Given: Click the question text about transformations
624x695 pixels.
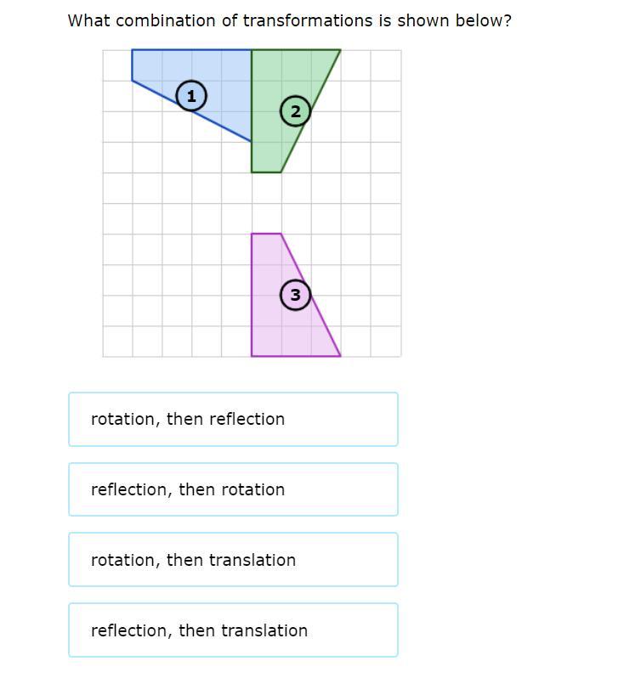Looking at the screenshot, I should [x=289, y=20].
